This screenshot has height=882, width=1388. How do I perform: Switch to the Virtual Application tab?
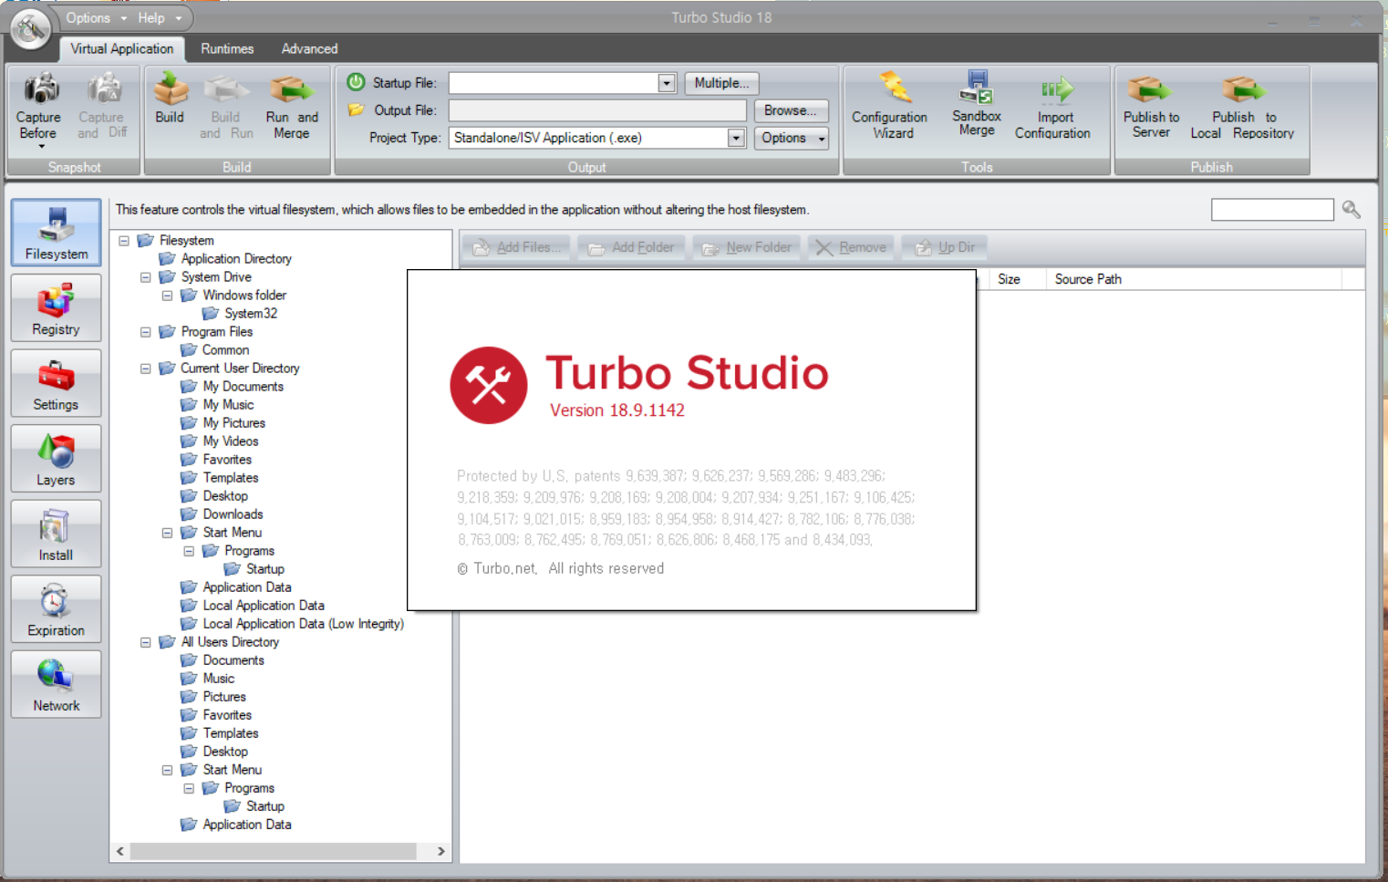point(122,48)
